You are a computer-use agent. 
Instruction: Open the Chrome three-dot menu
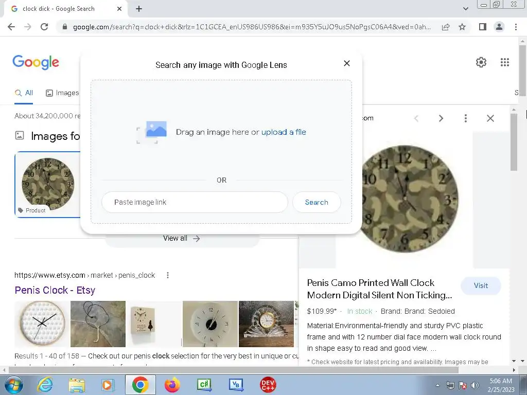click(516, 27)
